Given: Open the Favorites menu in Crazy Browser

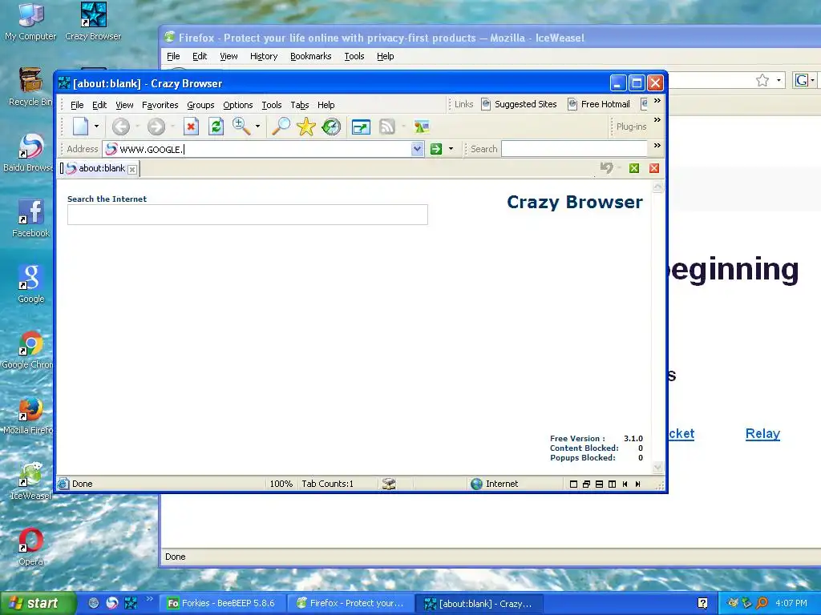Looking at the screenshot, I should tap(160, 105).
